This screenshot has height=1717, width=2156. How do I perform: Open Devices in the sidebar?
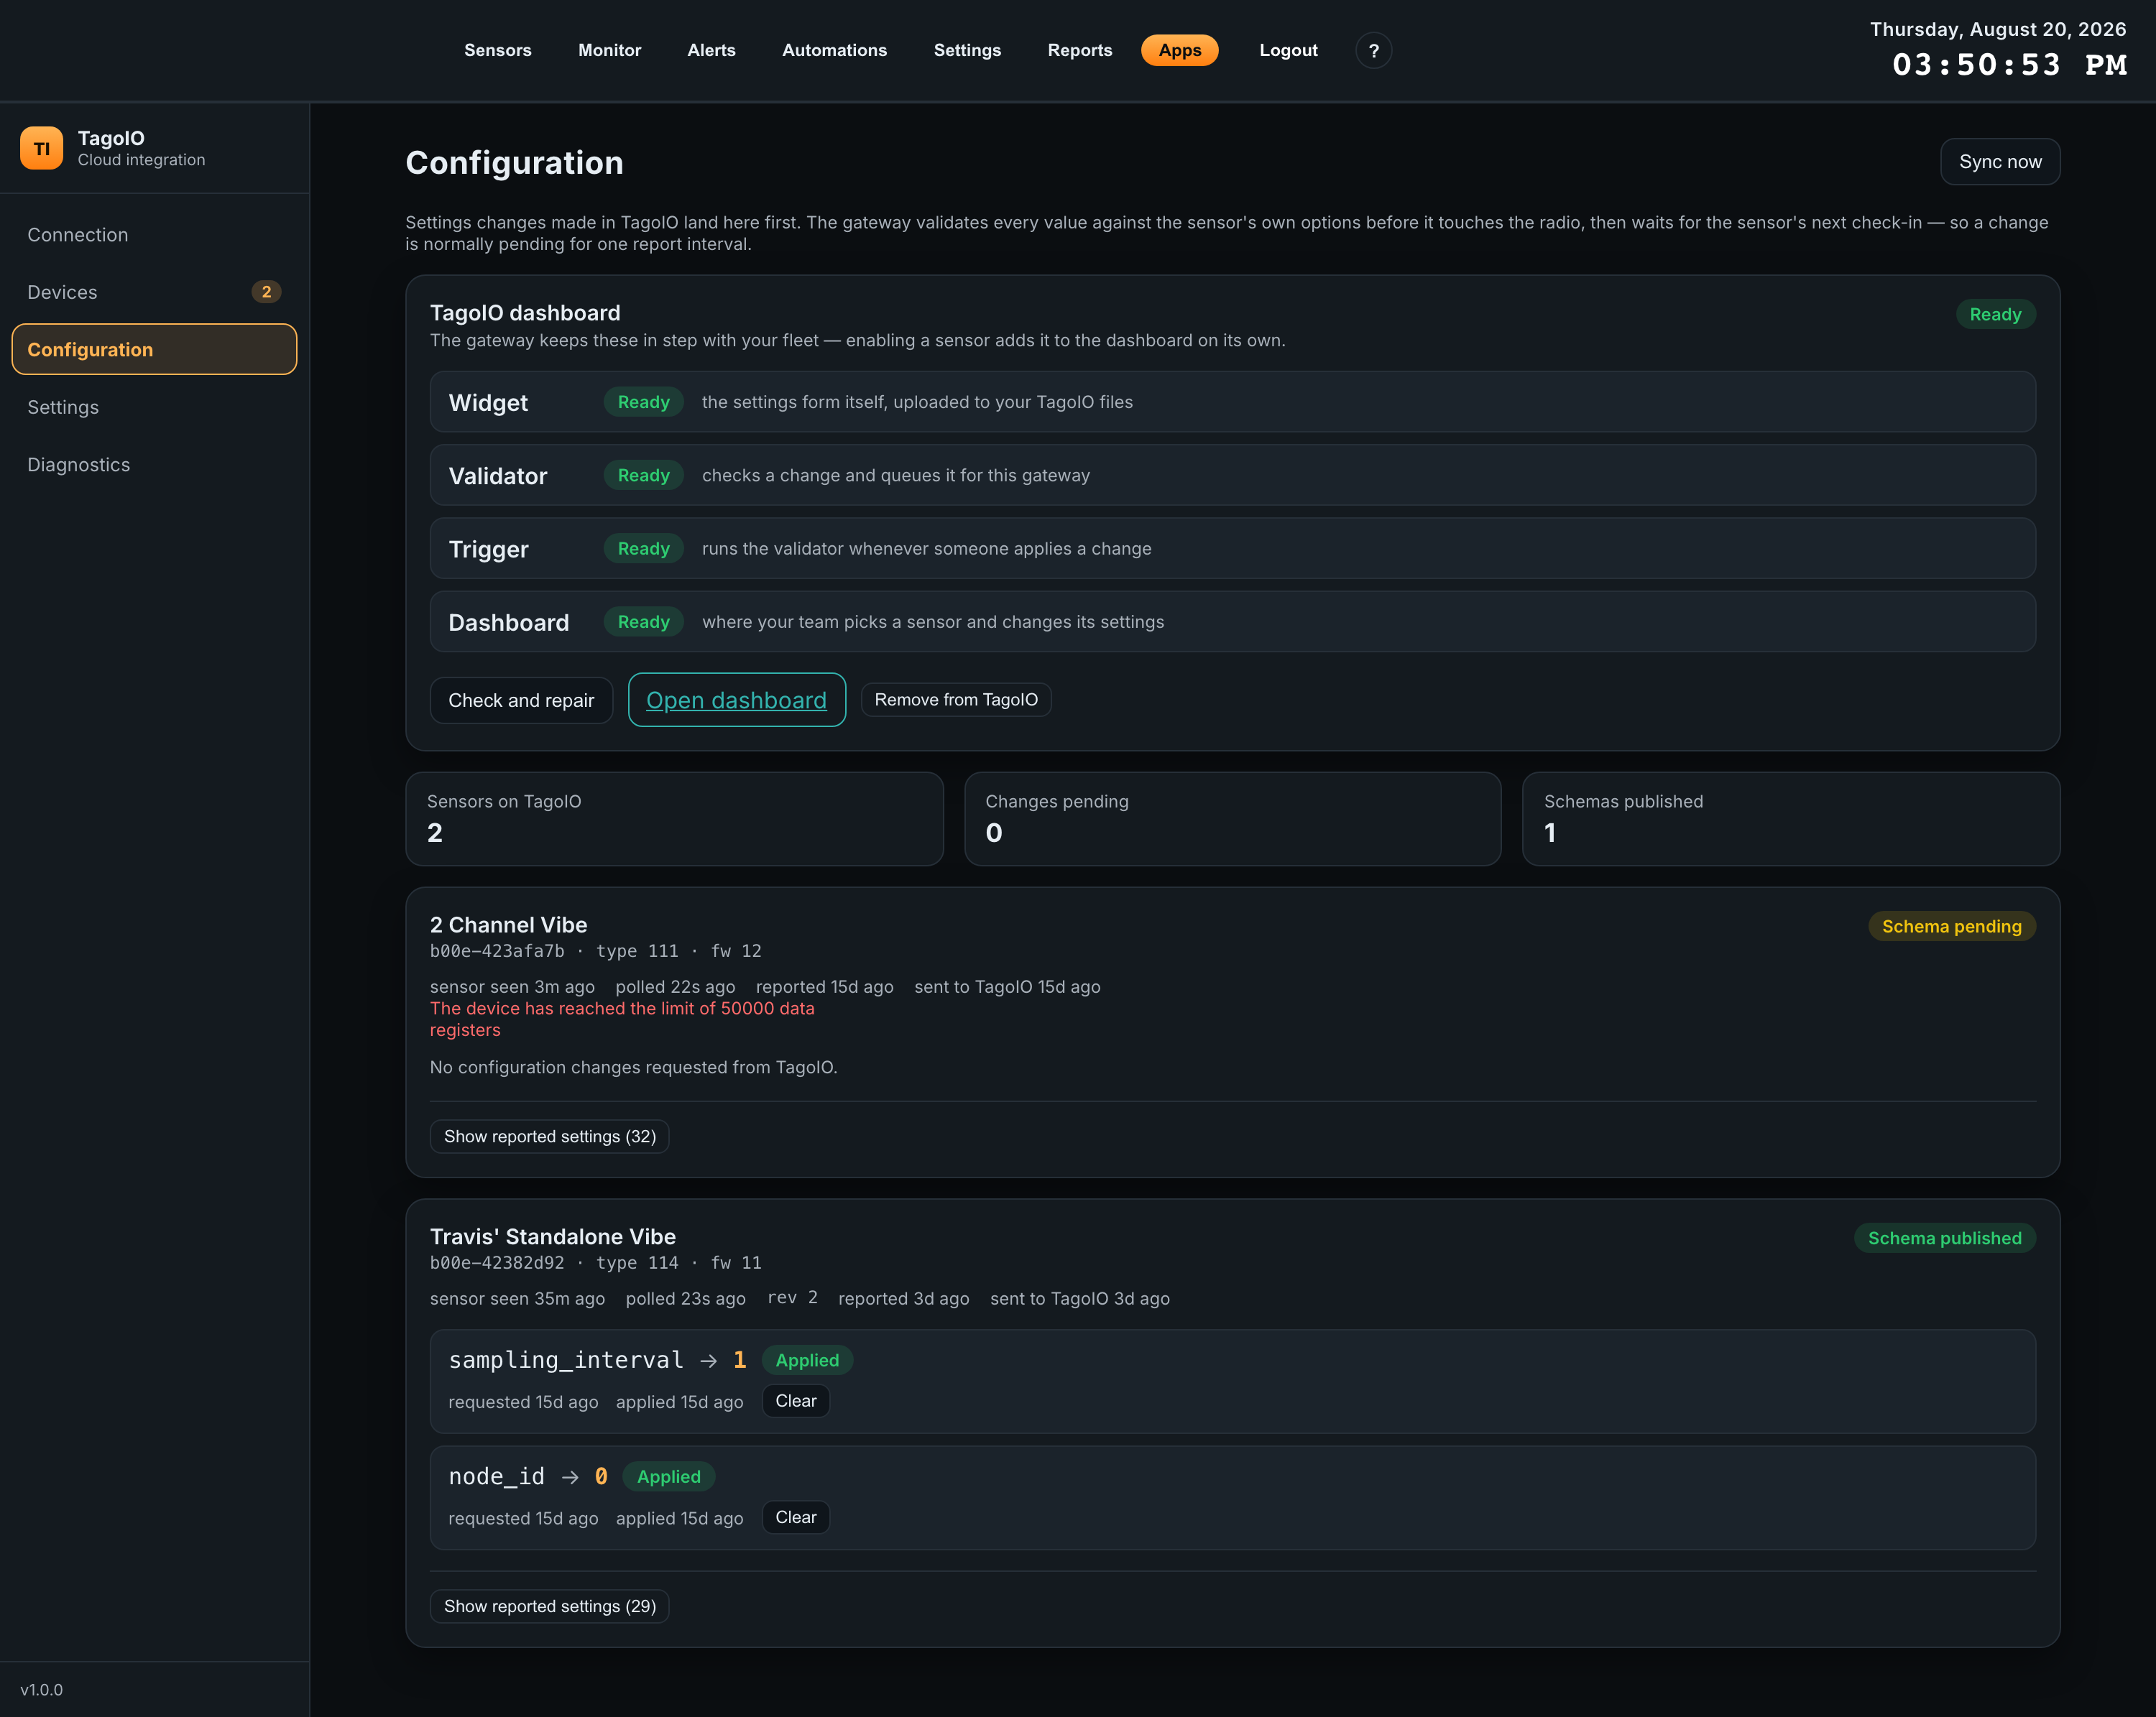pyautogui.click(x=154, y=292)
